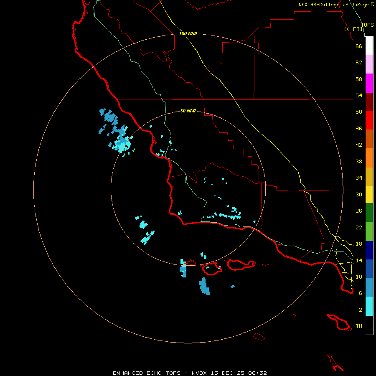Click the legend value '66'

(x=359, y=46)
